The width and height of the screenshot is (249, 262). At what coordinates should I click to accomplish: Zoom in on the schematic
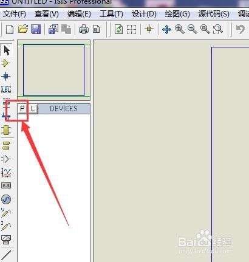click(x=180, y=29)
